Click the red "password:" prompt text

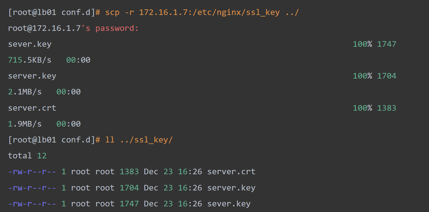(117, 28)
